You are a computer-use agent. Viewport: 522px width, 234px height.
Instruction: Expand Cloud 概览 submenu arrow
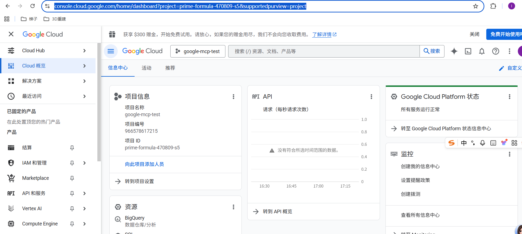pyautogui.click(x=84, y=66)
